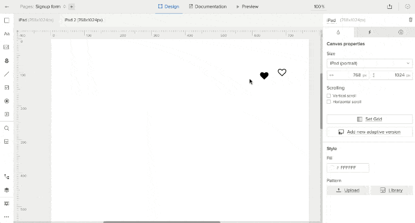Select the rectangle shape tool
415x223 pixels.
pos(7,20)
